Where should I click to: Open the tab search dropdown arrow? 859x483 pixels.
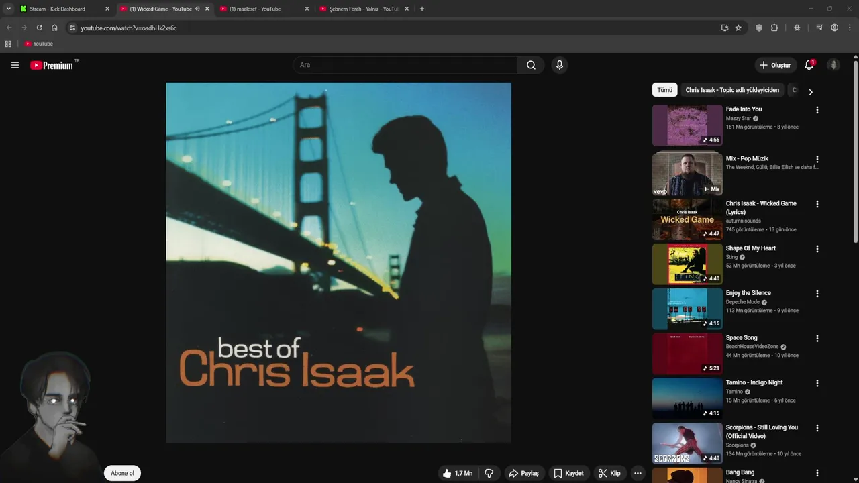pos(8,9)
